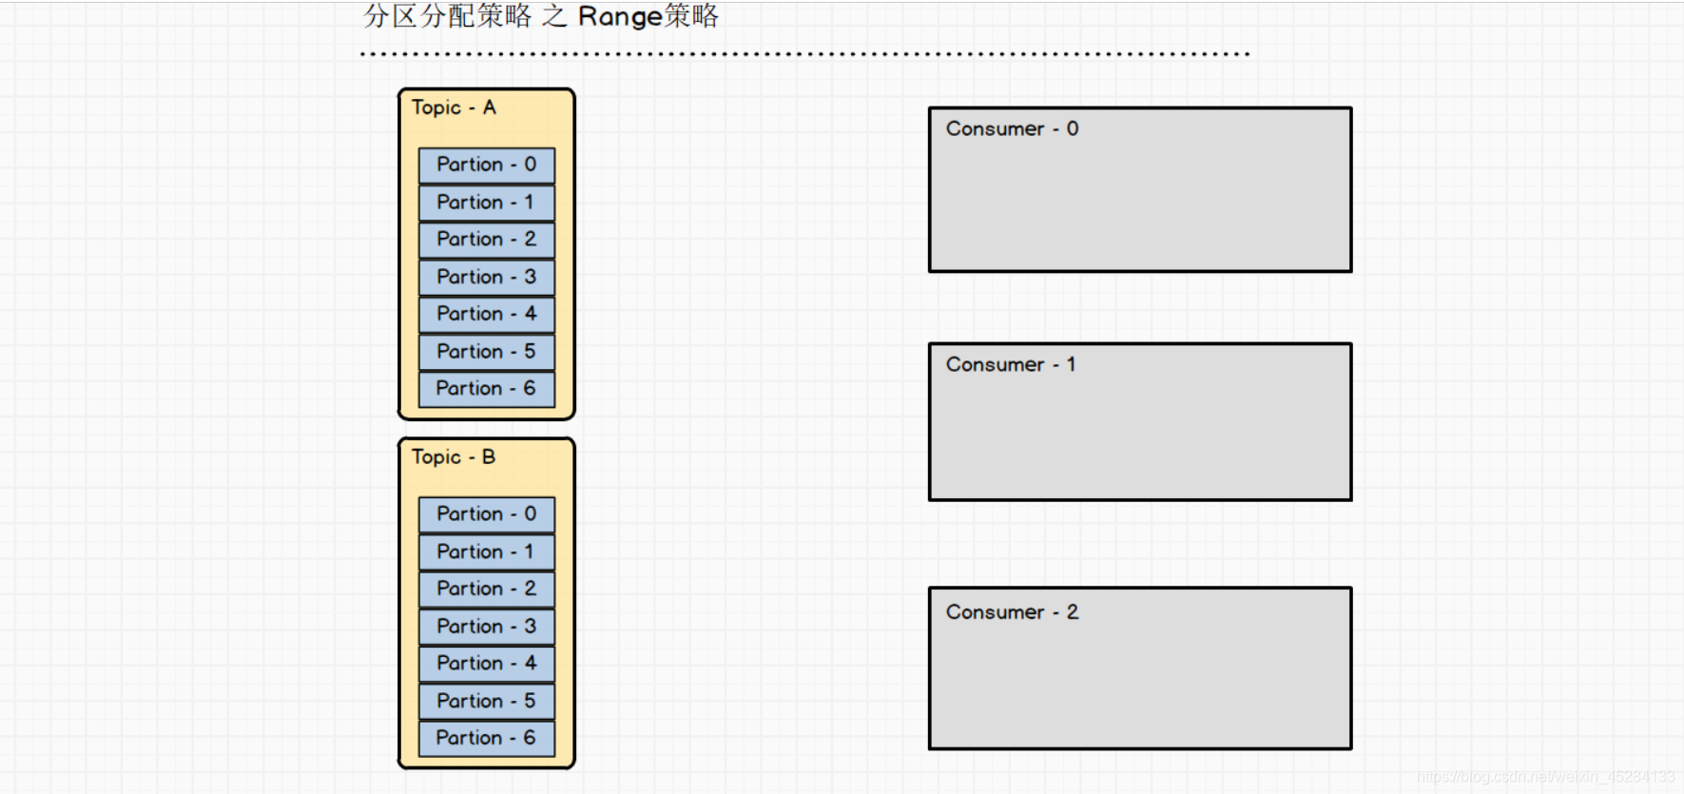Select the Topic - B container title
Viewport: 1684px width, 794px height.
(454, 457)
